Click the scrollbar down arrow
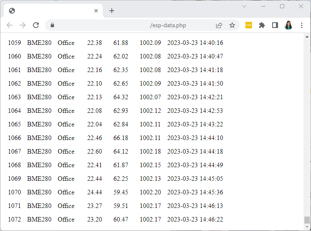Image resolution: width=311 pixels, height=231 pixels. pos(307,227)
